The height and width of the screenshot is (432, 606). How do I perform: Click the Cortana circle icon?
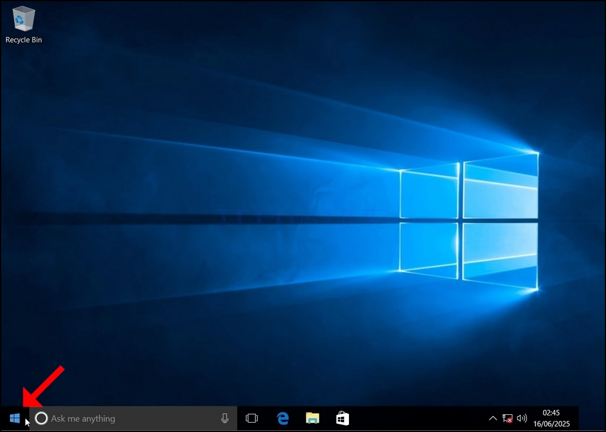click(41, 418)
